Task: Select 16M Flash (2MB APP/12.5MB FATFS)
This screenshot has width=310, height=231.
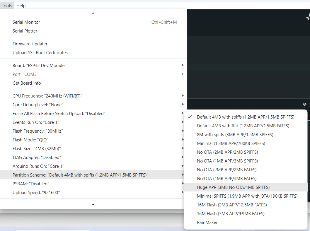Action: [246, 205]
